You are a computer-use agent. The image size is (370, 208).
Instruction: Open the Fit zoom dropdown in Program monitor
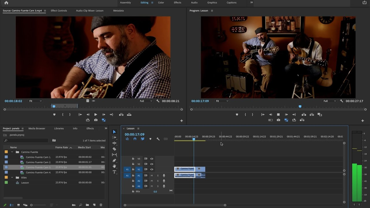pyautogui.click(x=222, y=101)
